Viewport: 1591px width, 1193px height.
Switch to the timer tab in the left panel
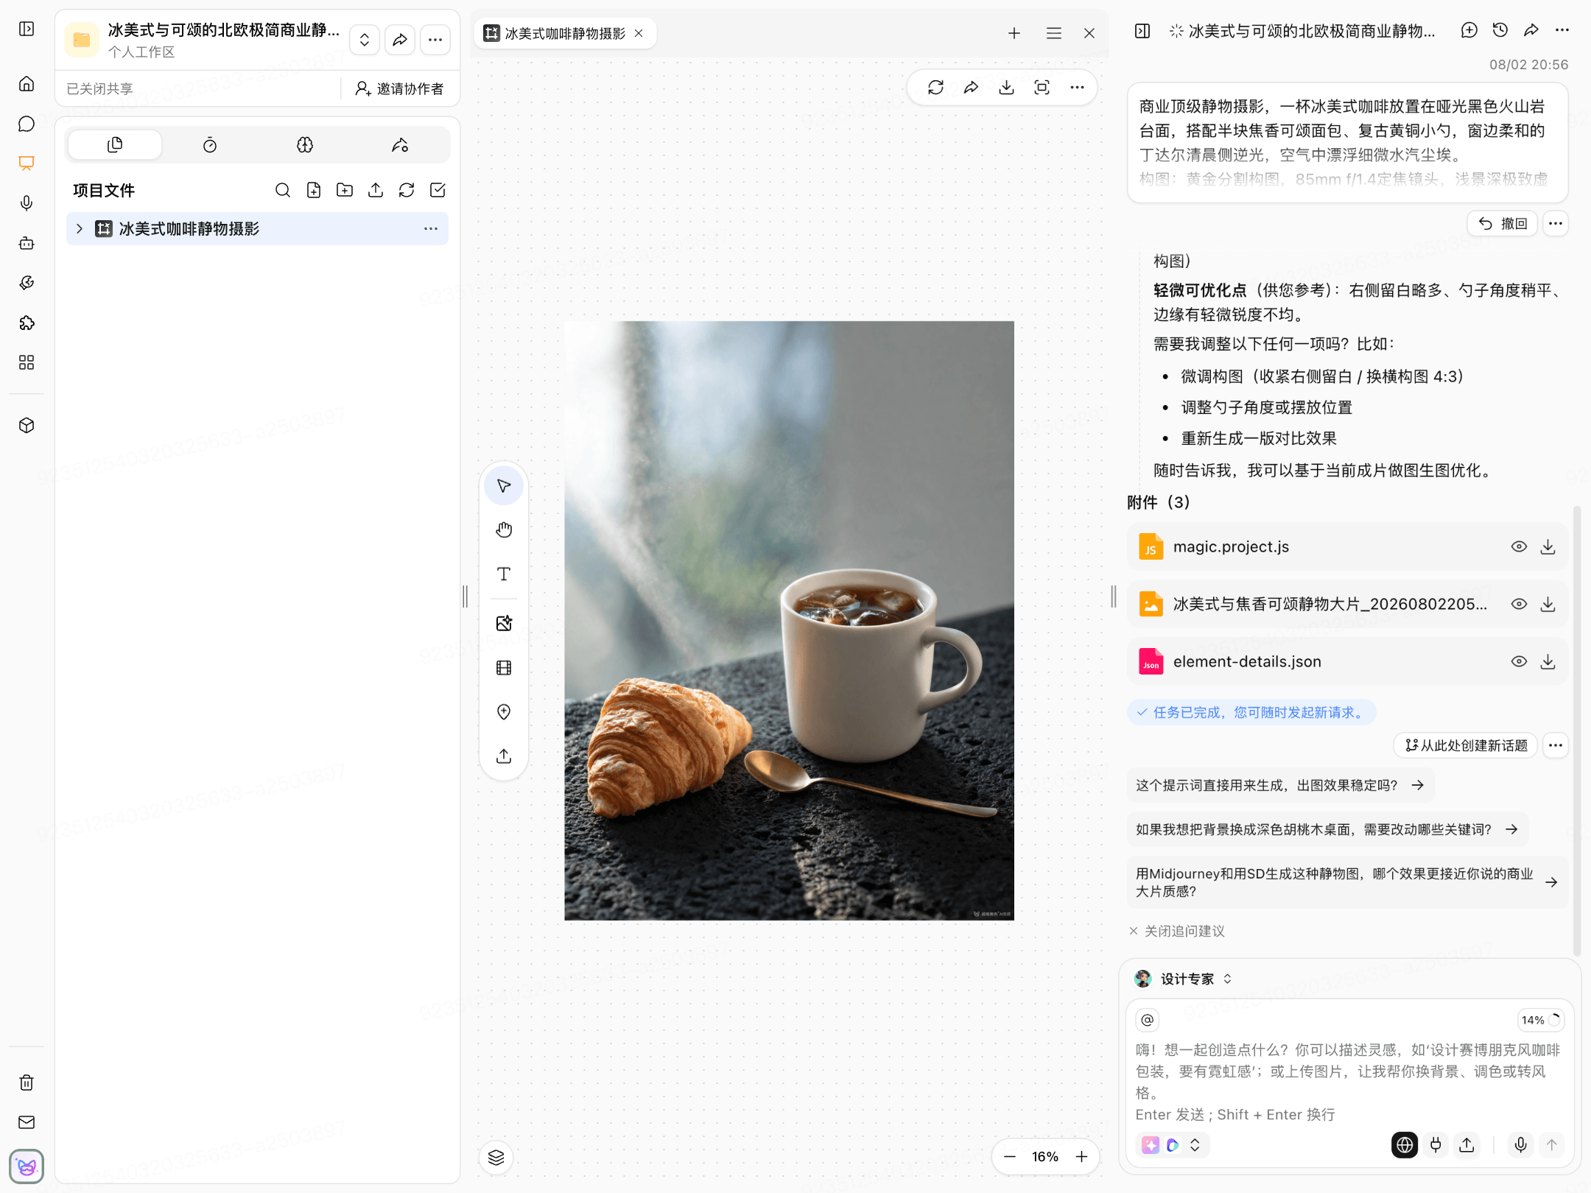[x=210, y=145]
